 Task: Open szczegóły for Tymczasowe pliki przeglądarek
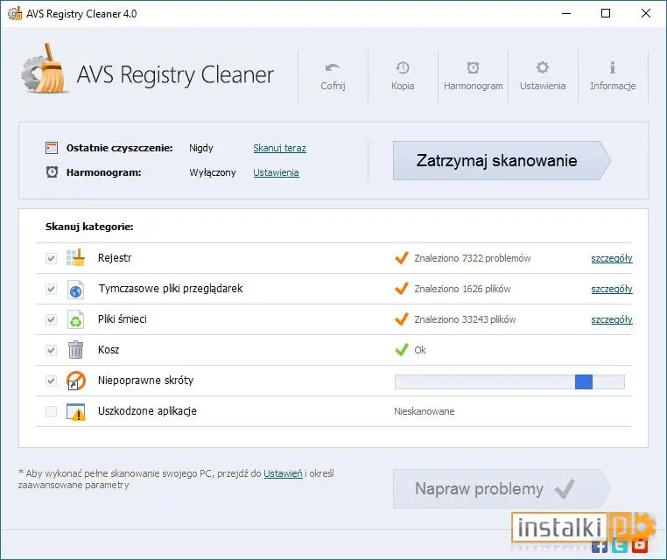[x=612, y=289]
